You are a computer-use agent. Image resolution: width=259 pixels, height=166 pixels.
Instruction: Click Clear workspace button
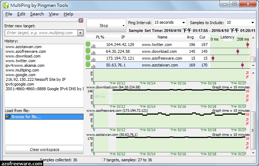pyautogui.click(x=44, y=149)
